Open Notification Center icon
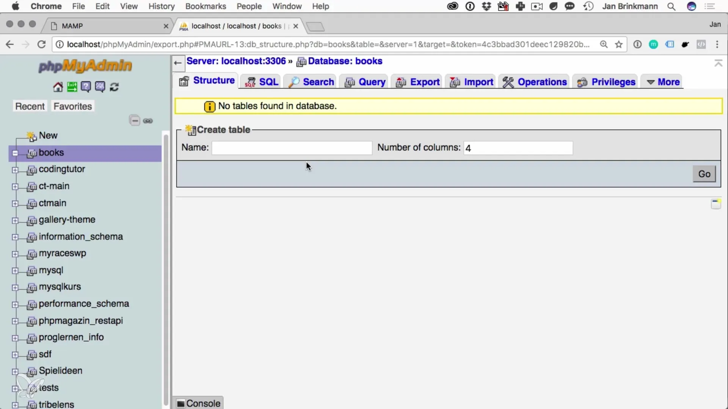This screenshot has height=409, width=728. pos(709,6)
